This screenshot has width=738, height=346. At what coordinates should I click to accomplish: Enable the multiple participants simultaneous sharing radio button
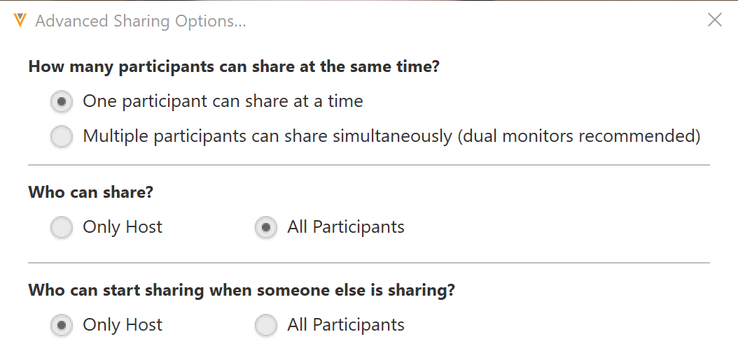[62, 136]
